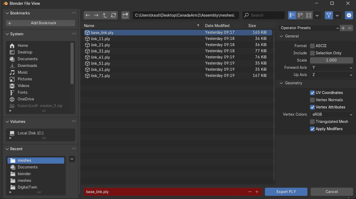Click Add Bookmark button

(x=41, y=23)
